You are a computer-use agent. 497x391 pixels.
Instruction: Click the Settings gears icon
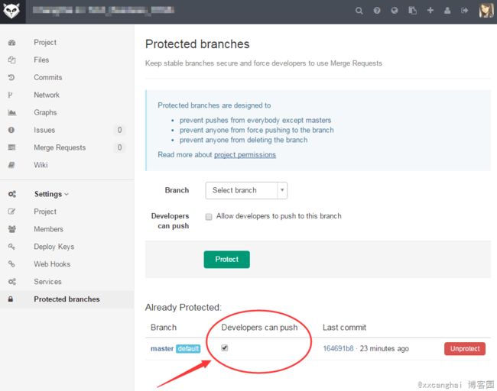[12, 194]
